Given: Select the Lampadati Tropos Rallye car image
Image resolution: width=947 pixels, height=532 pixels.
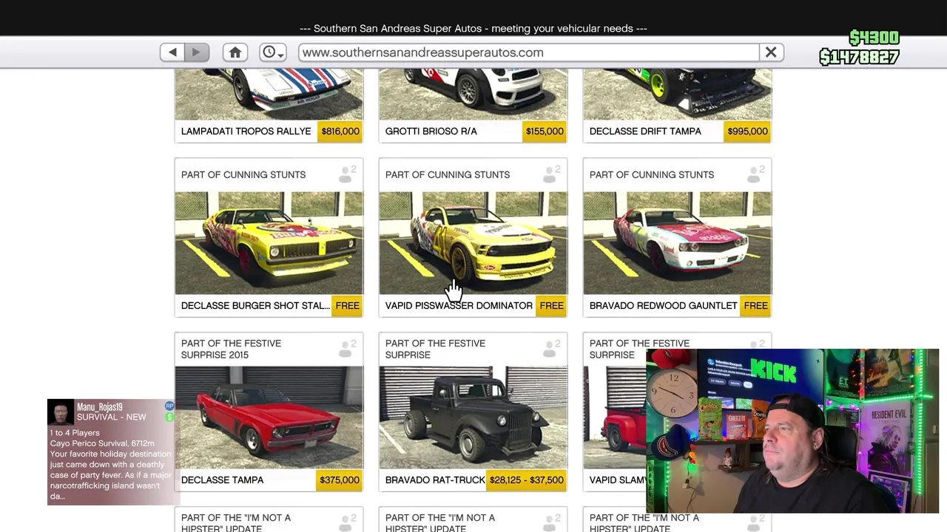Looking at the screenshot, I should pos(269,94).
